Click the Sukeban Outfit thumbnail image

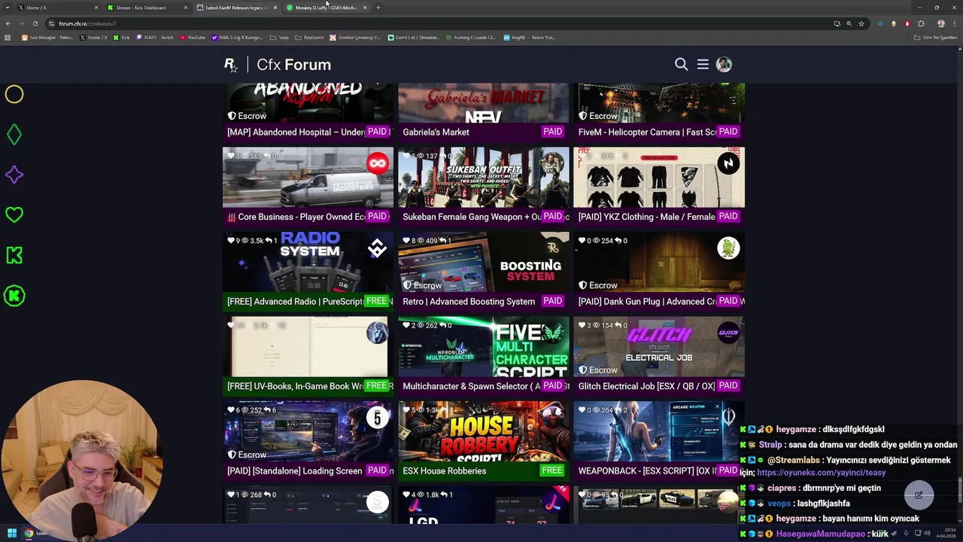coord(483,177)
